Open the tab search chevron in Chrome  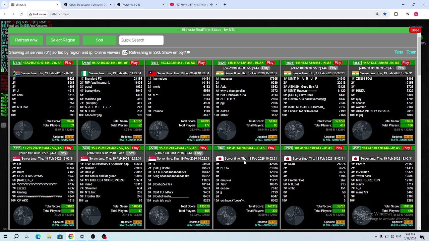click(4, 5)
